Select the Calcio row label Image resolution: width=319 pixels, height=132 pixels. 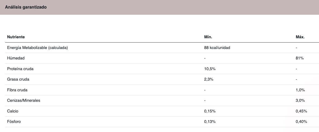tap(13, 111)
